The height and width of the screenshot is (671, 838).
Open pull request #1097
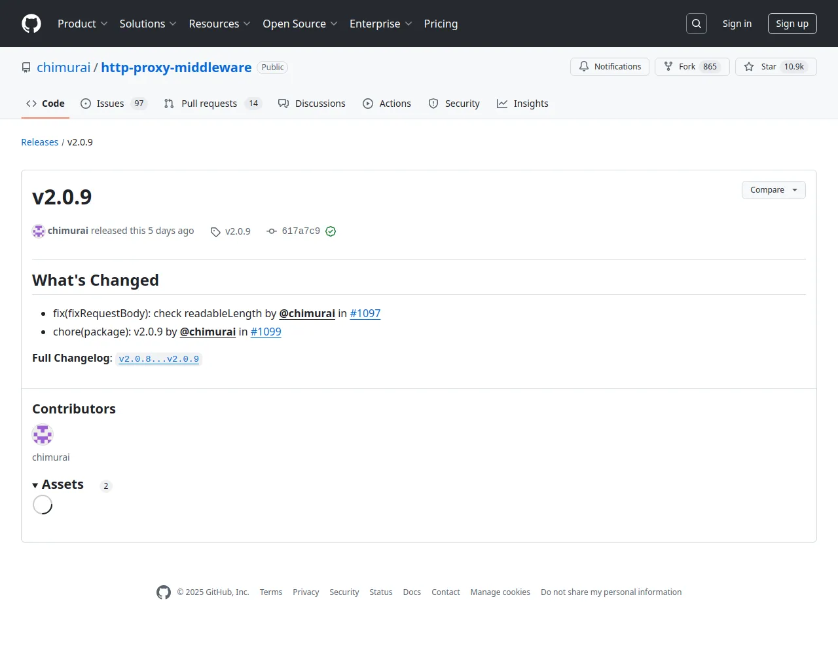[365, 314]
